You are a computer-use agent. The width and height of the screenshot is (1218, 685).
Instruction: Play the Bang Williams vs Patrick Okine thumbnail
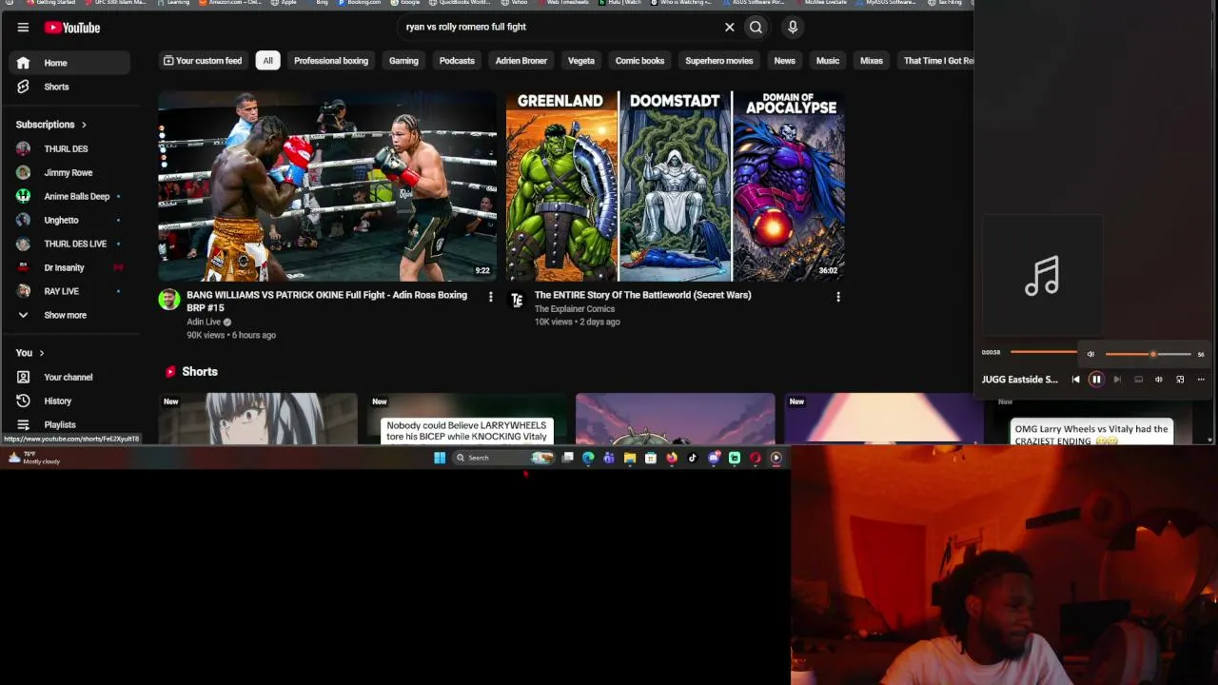click(x=327, y=186)
